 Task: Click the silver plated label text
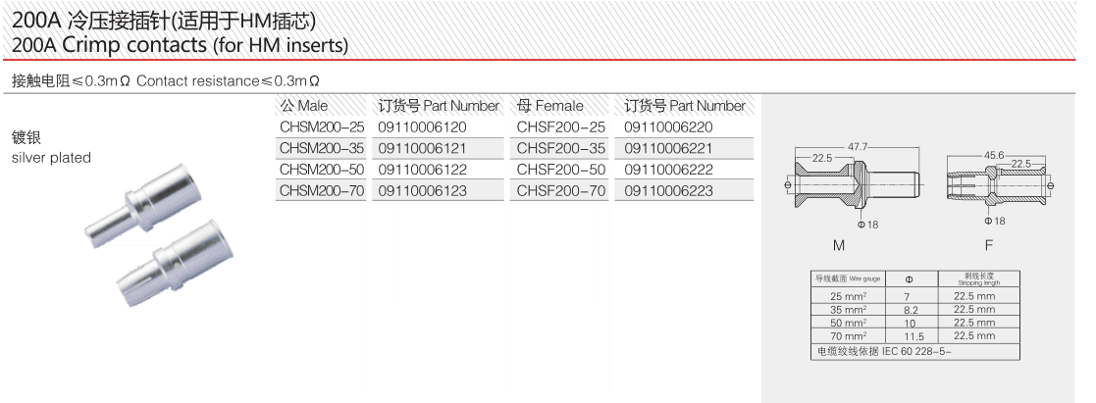[52, 158]
